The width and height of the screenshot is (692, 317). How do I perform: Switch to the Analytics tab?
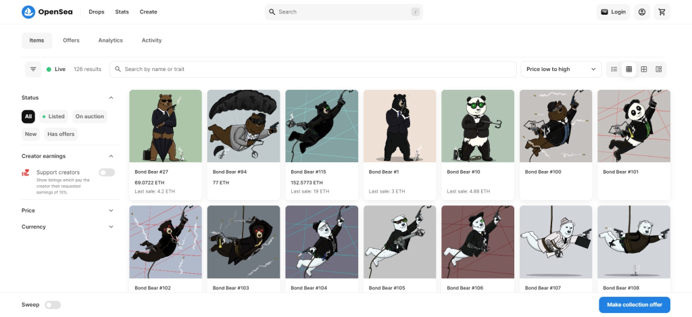point(110,41)
